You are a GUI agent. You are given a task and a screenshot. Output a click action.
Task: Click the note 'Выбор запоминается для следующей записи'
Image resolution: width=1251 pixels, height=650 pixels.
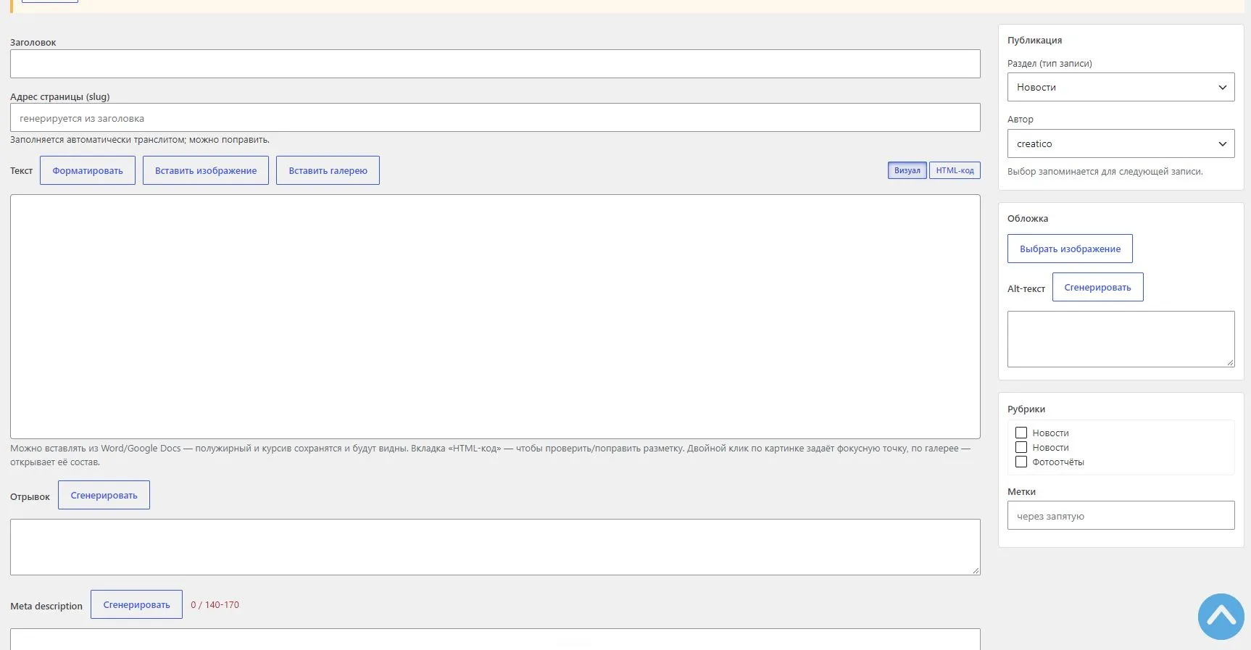[1105, 172]
